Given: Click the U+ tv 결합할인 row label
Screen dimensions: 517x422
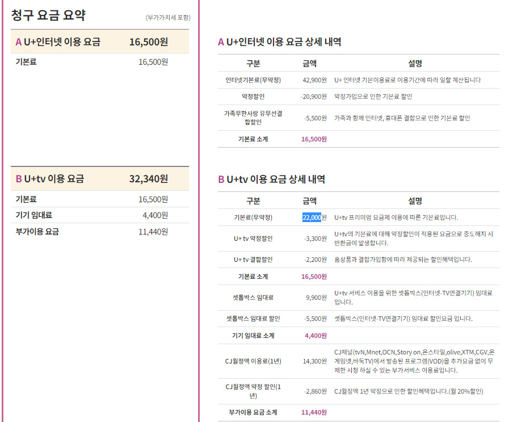Looking at the screenshot, I should point(253,260).
